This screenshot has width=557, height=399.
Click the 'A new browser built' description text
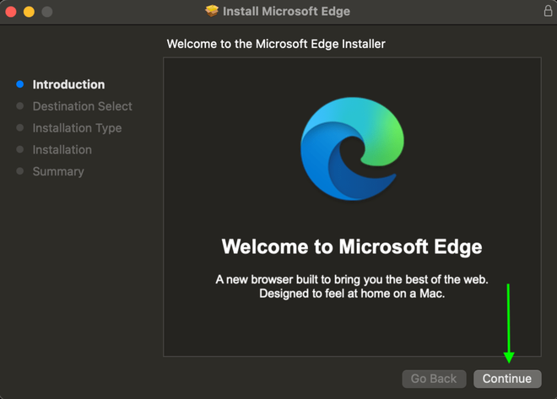click(352, 287)
